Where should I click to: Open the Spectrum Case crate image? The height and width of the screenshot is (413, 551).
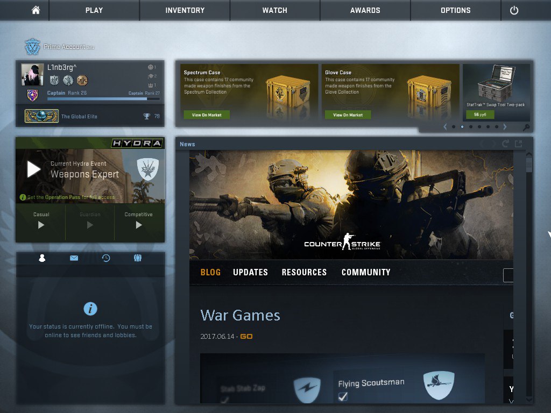[288, 92]
